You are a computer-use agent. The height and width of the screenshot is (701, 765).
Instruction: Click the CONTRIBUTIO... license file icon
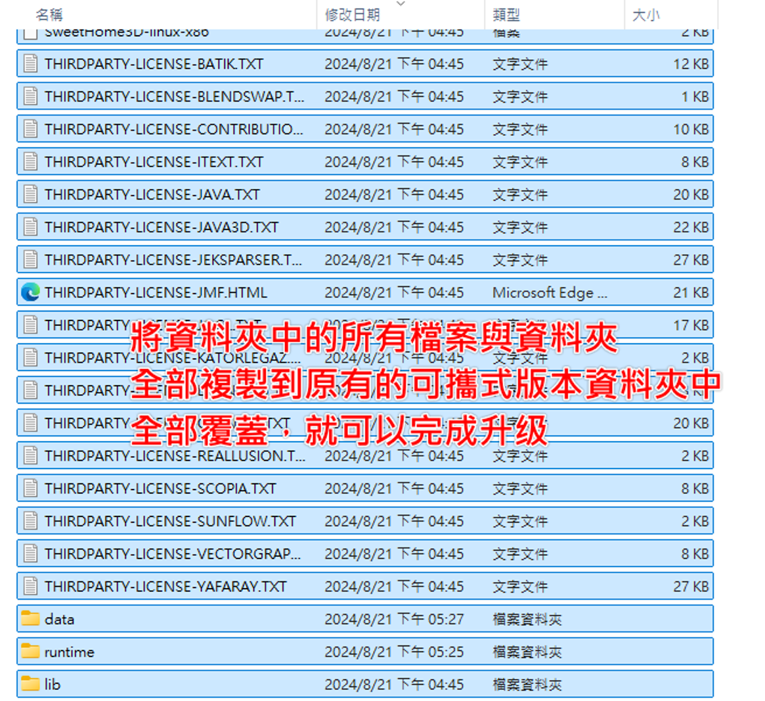pos(31,129)
